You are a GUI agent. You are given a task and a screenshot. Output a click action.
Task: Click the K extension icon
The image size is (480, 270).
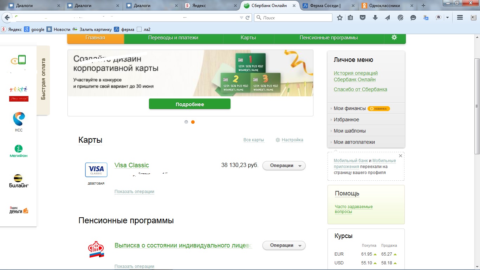point(473,18)
